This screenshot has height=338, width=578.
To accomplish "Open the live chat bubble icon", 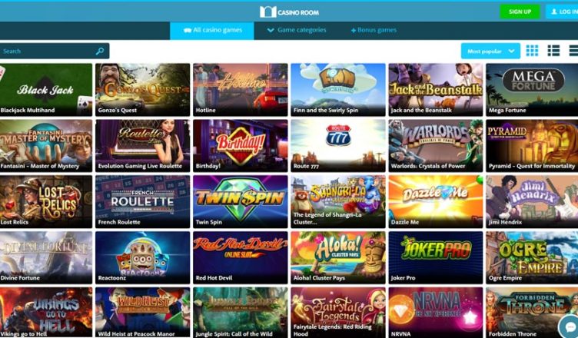I will point(569,326).
